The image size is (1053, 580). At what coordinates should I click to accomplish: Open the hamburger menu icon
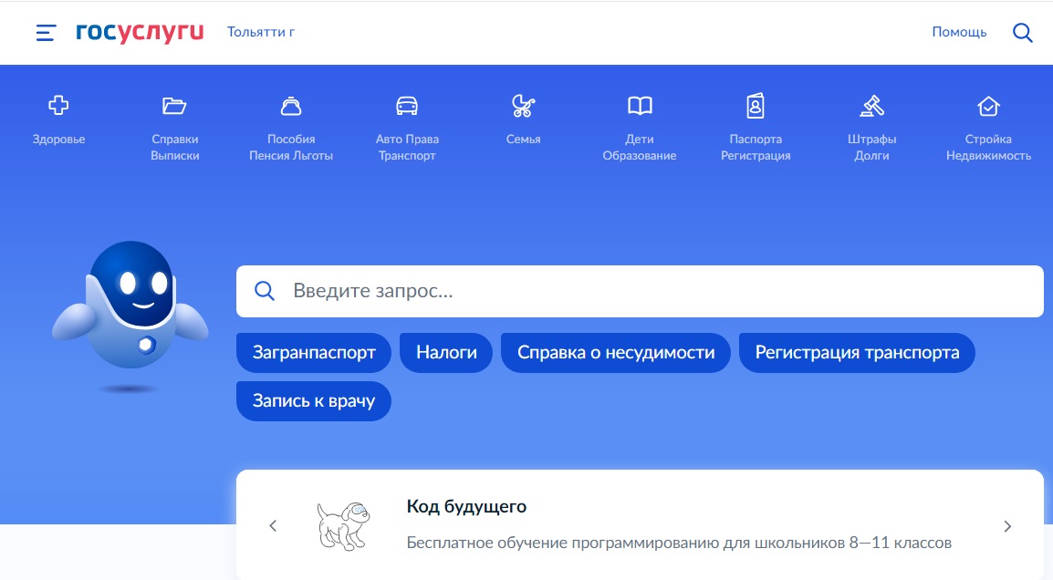(x=46, y=32)
